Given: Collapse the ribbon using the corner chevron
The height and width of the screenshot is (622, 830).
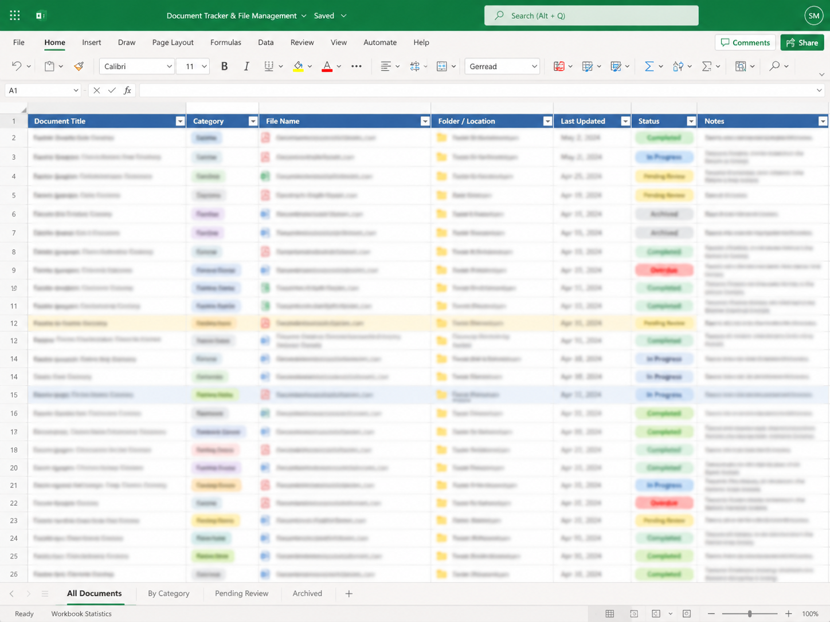Looking at the screenshot, I should tap(821, 74).
